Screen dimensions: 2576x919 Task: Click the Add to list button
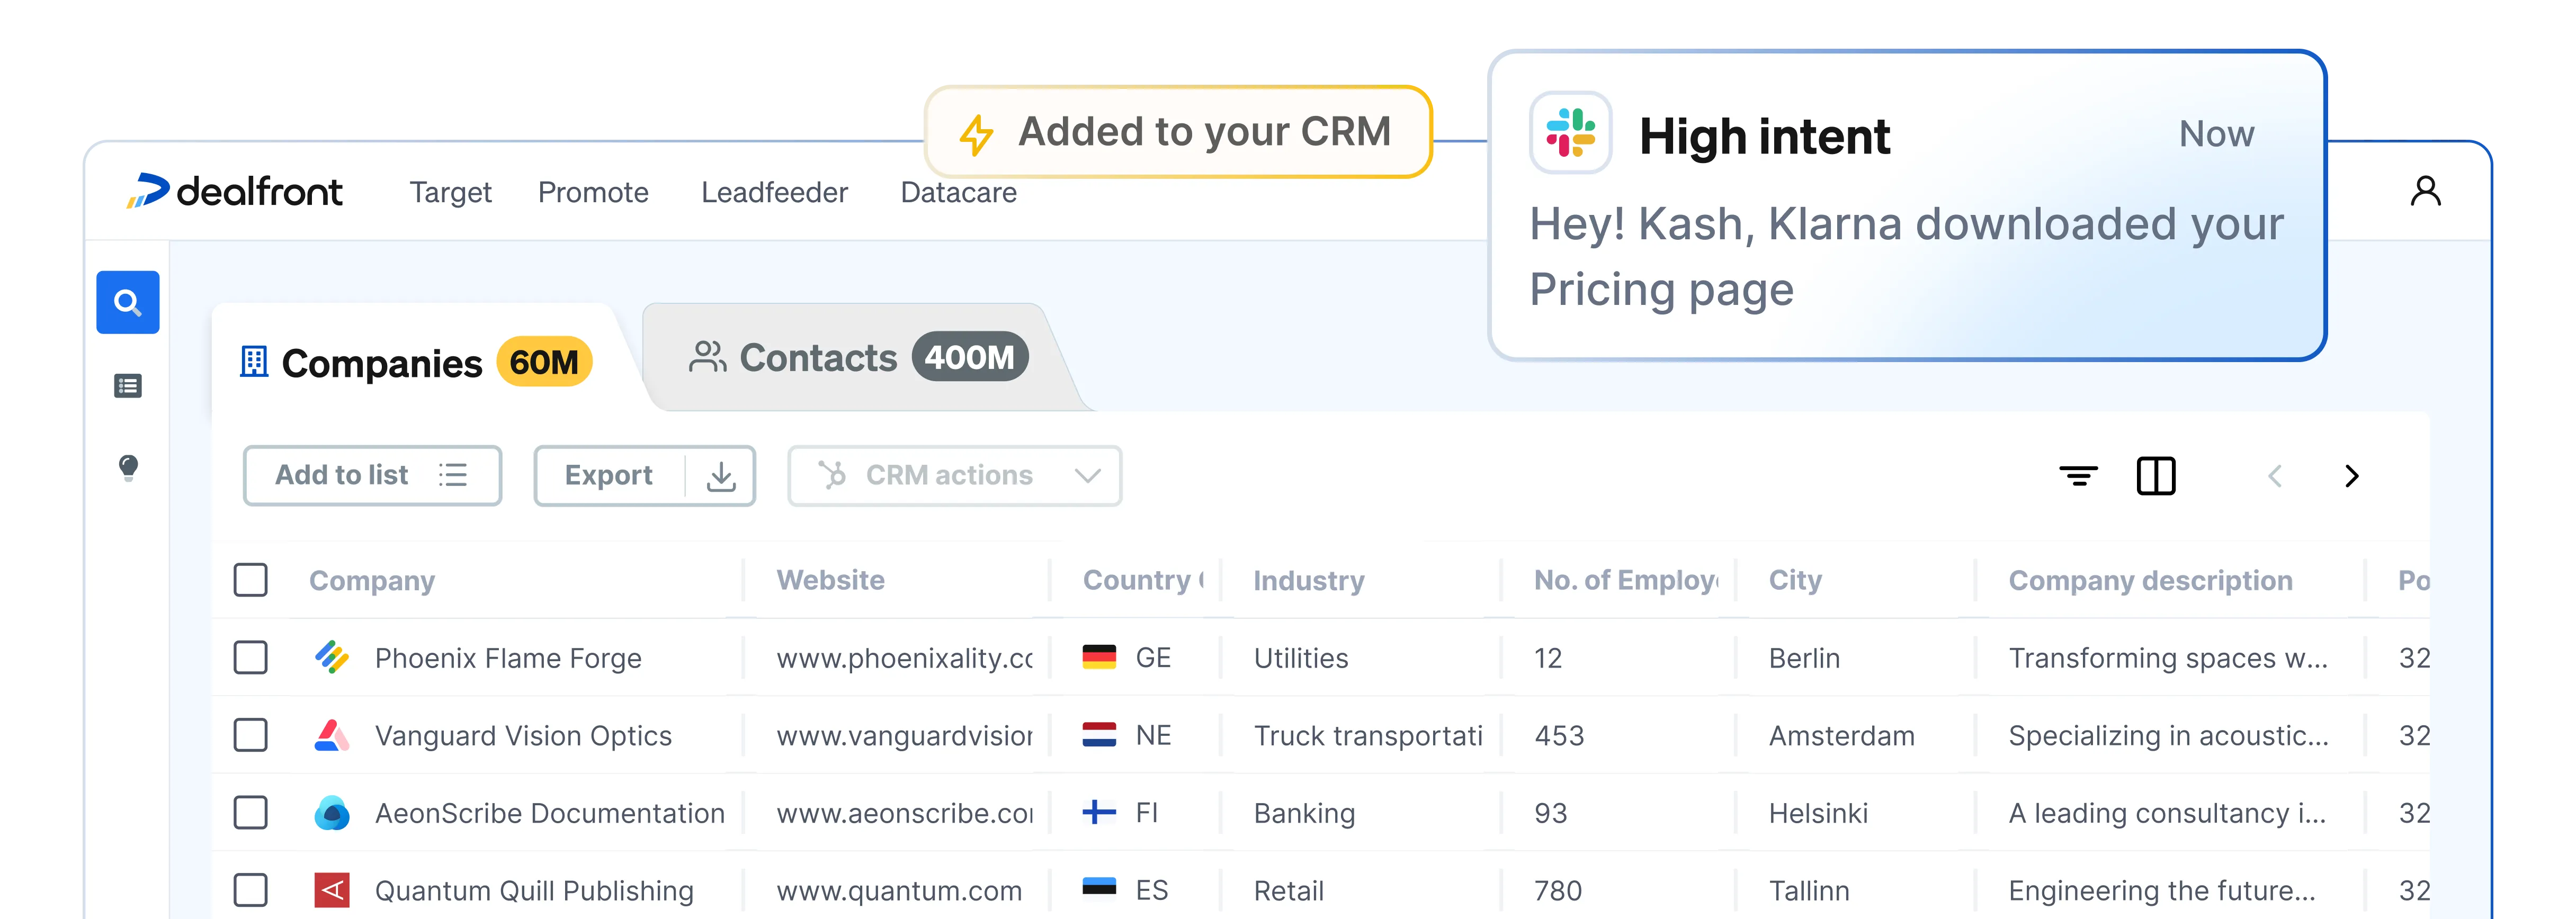coord(372,476)
